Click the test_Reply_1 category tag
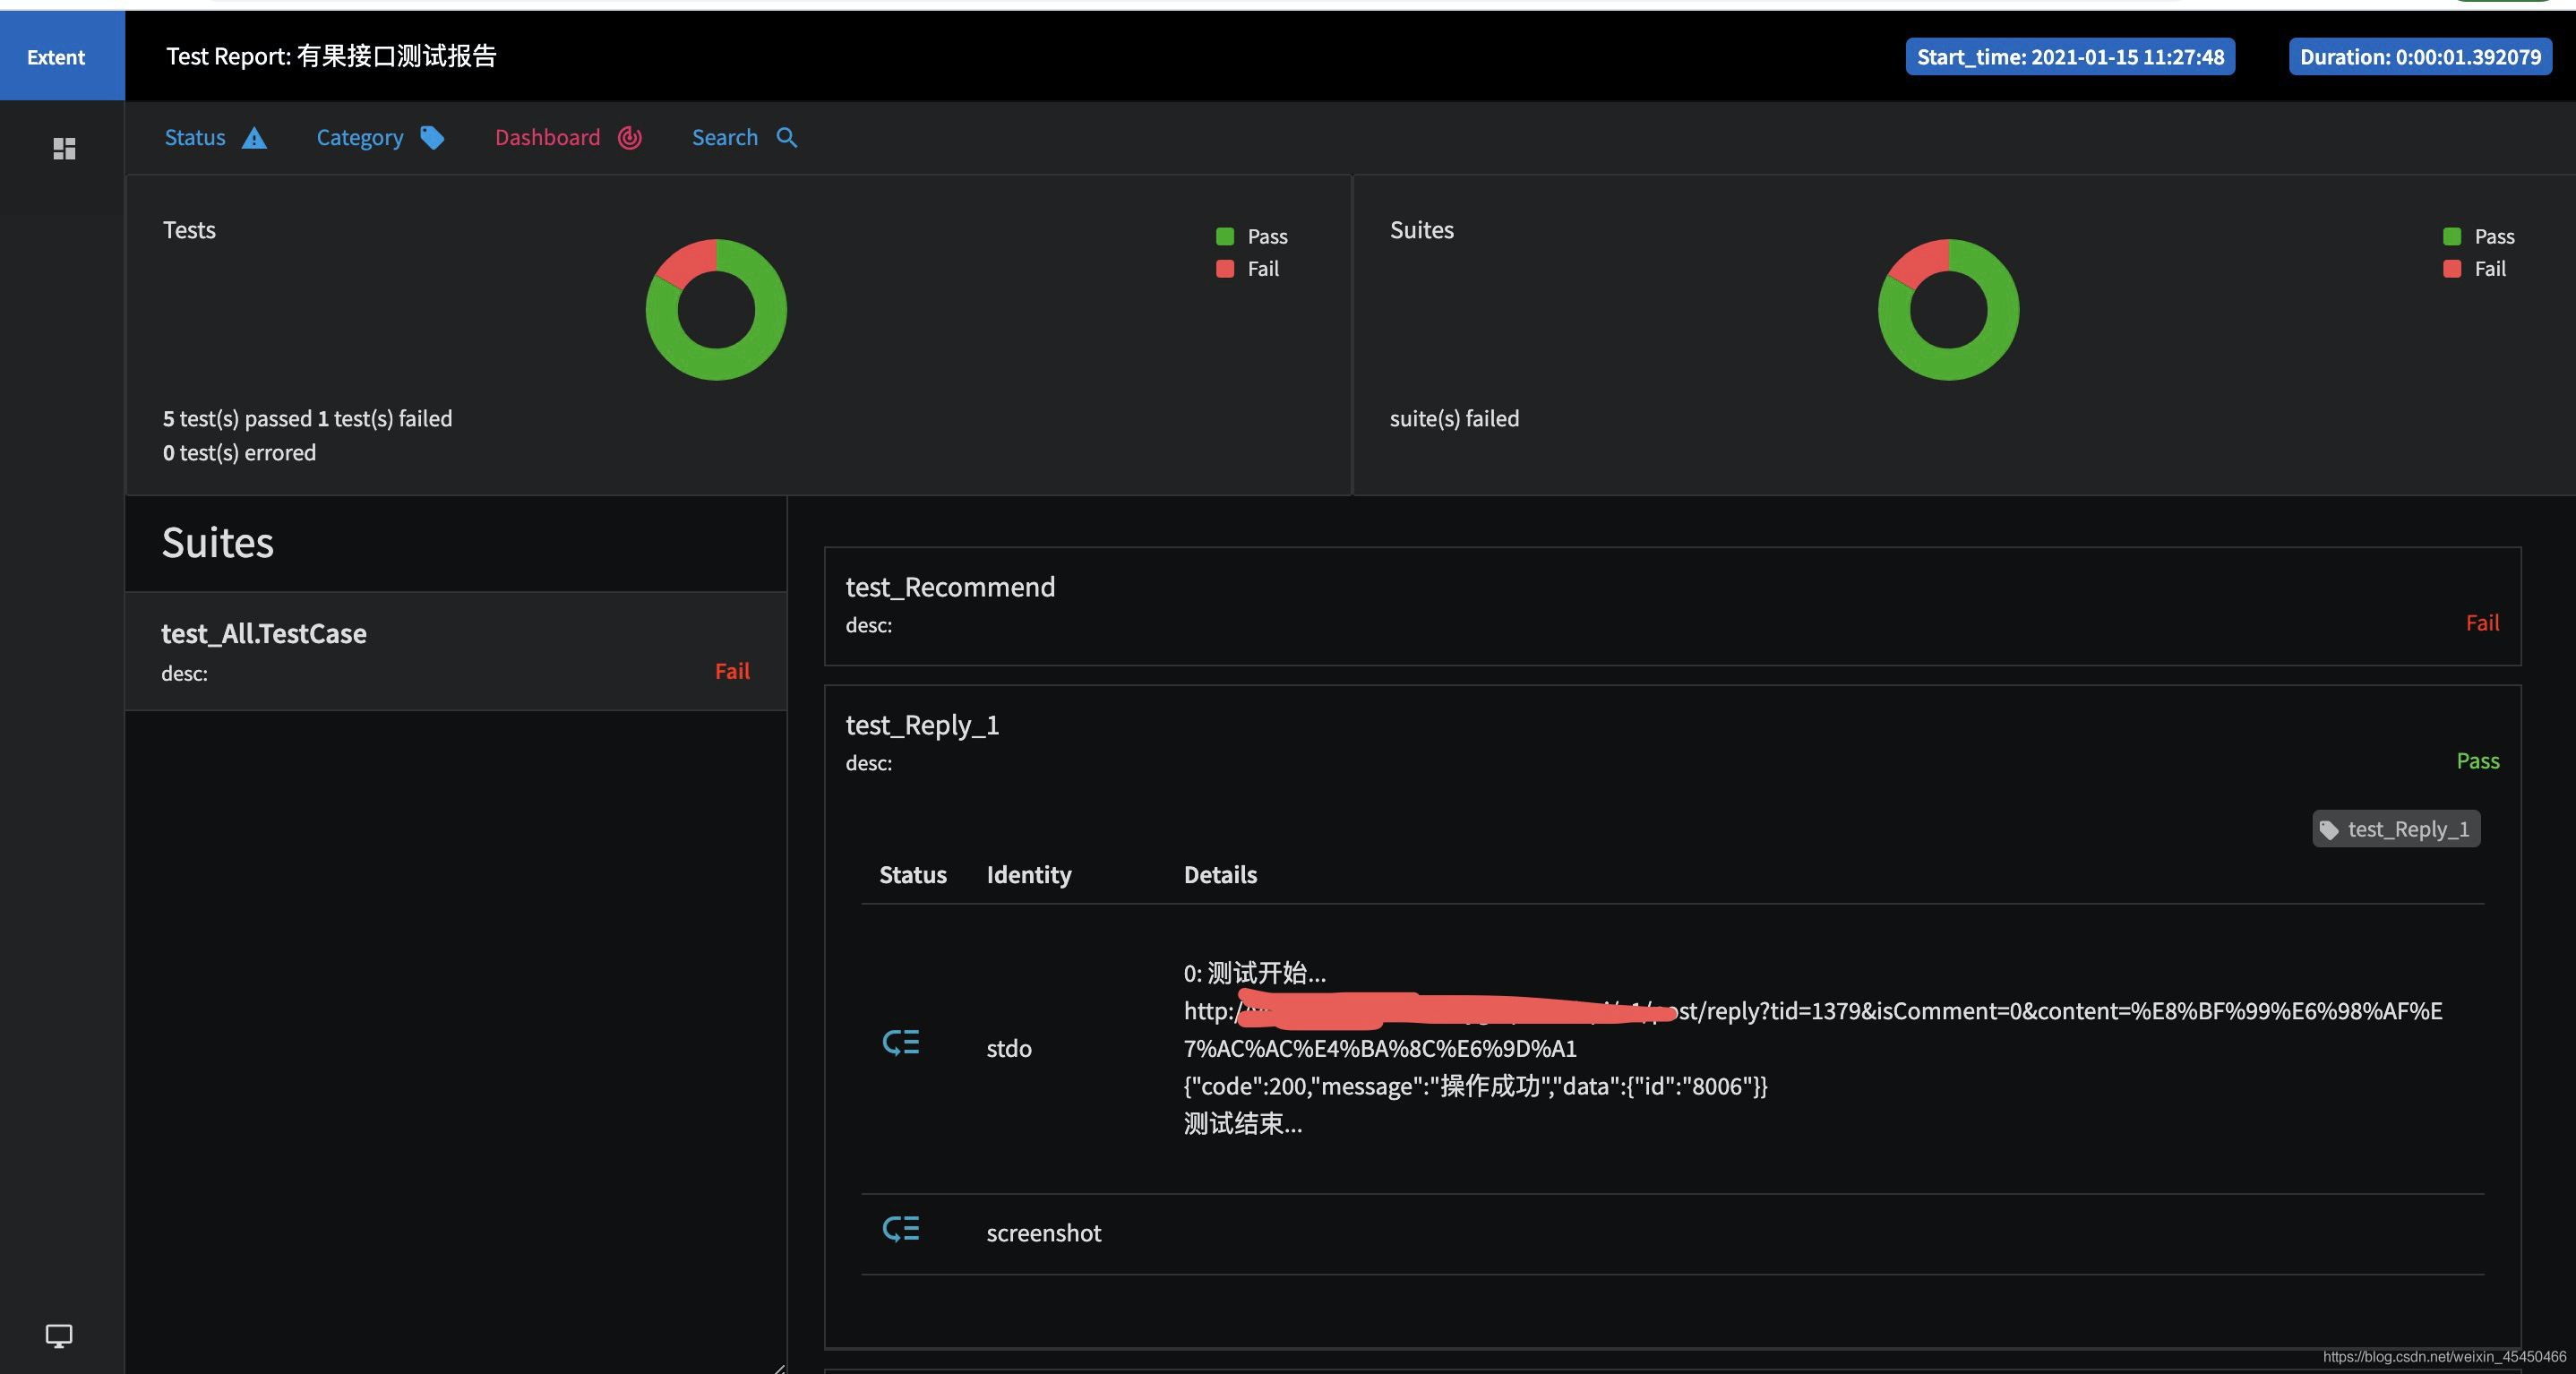Image resolution: width=2576 pixels, height=1374 pixels. point(2396,829)
